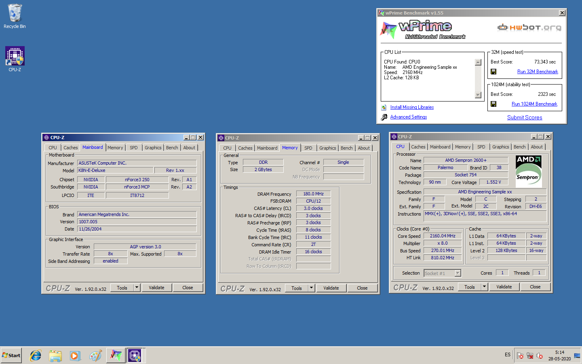
Task: Expand Tools dropdown arrow in Memory CPU-Z window
Action: pos(312,288)
